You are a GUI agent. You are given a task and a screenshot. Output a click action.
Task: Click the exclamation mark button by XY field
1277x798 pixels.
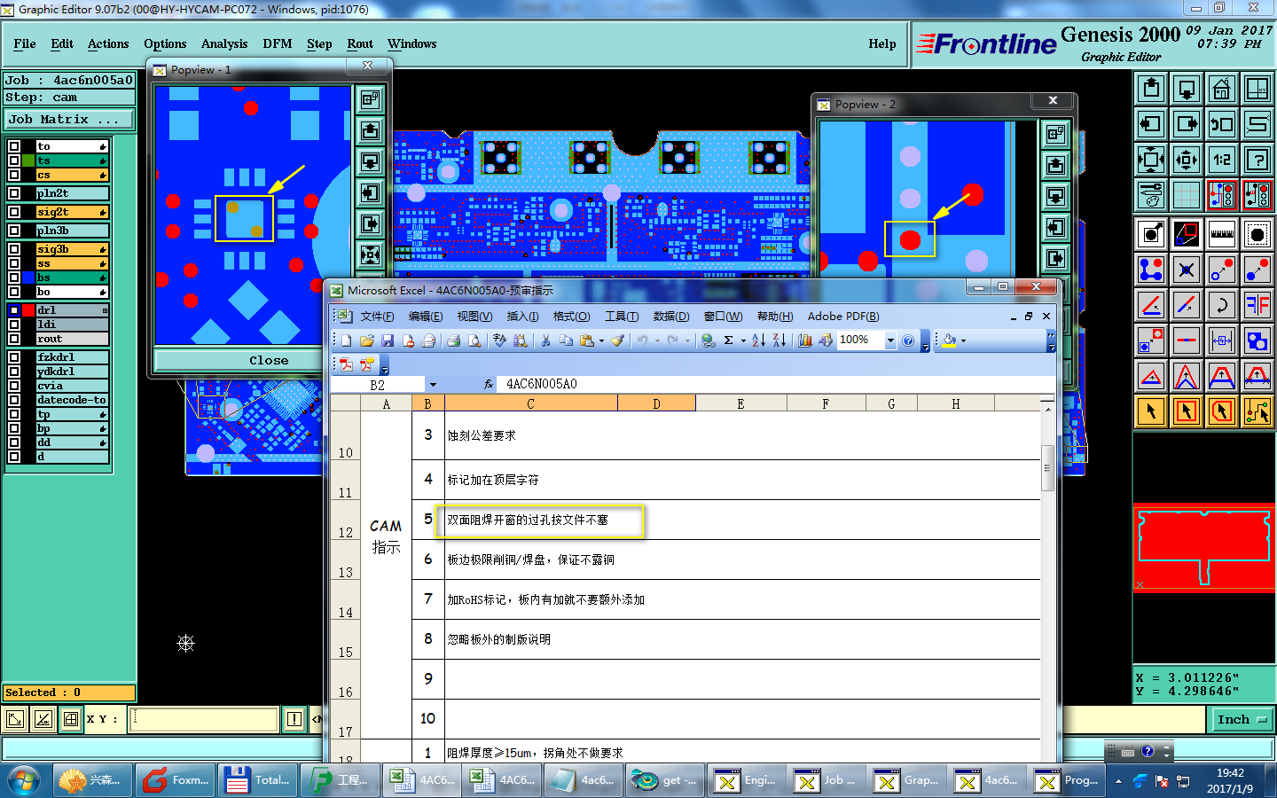tap(294, 719)
